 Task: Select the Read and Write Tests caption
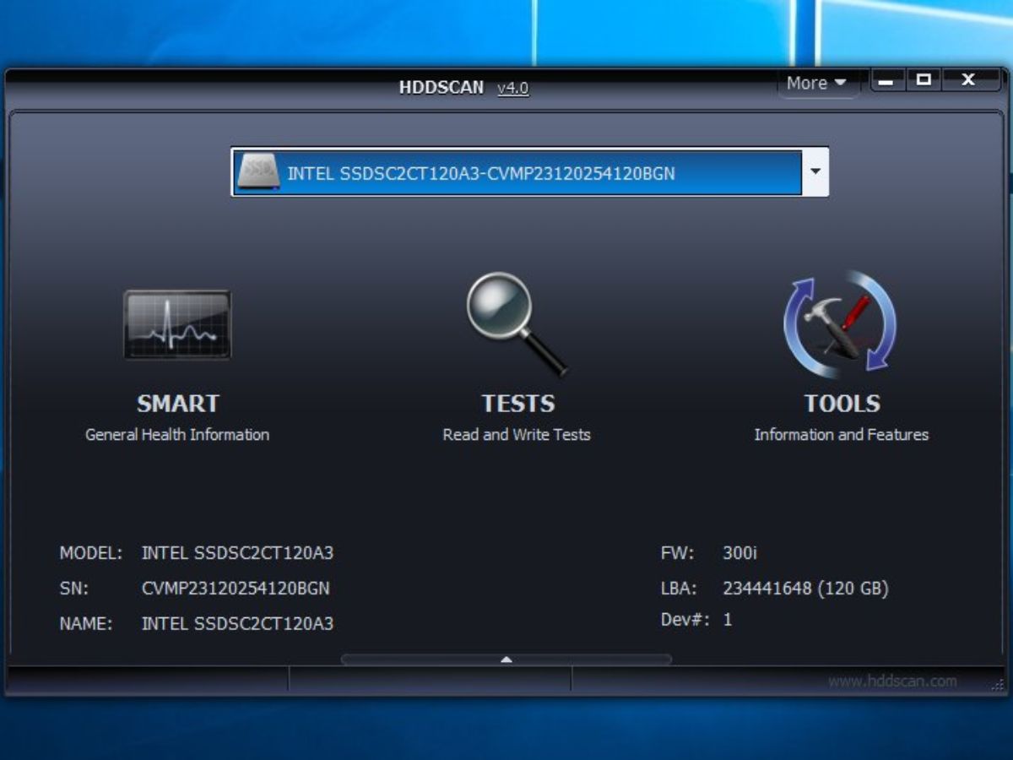tap(517, 435)
